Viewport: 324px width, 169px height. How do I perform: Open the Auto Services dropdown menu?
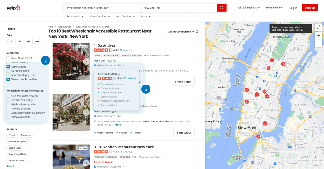125,16
